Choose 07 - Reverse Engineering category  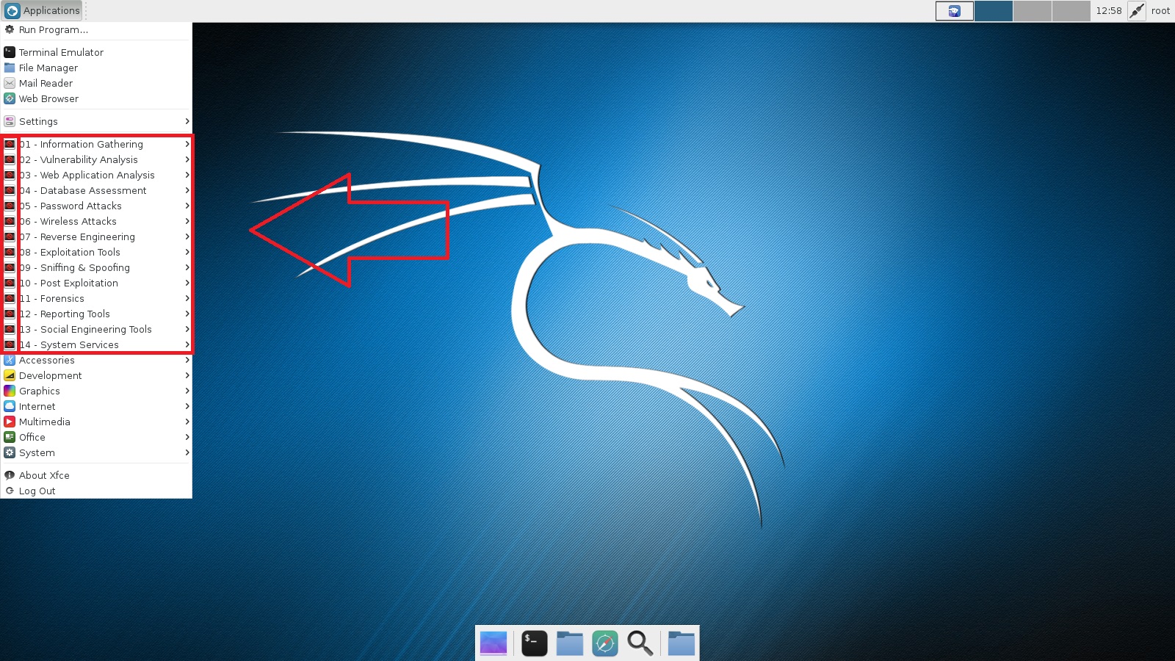click(96, 236)
